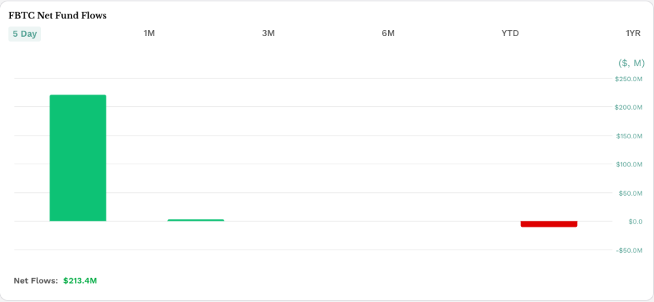
Task: Choose the 6M time range tab
Action: (388, 34)
